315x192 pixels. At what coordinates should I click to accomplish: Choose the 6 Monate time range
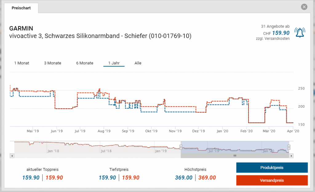click(85, 63)
